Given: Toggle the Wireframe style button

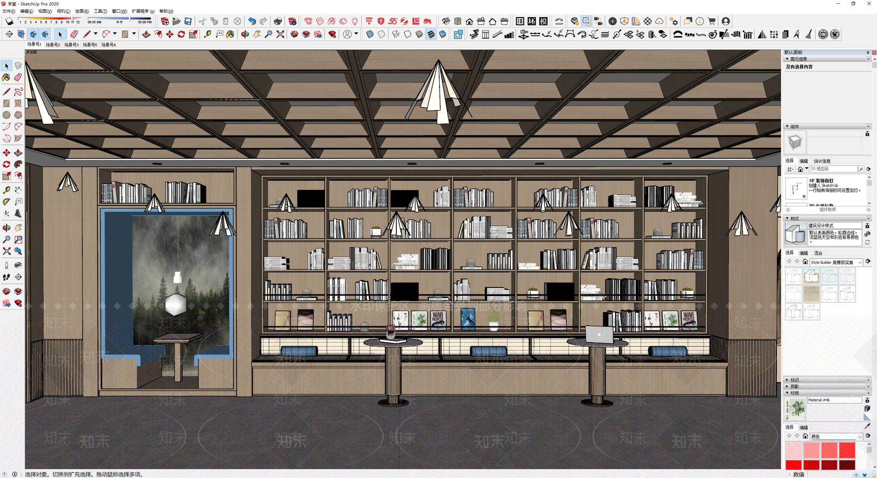Looking at the screenshot, I should (x=396, y=34).
